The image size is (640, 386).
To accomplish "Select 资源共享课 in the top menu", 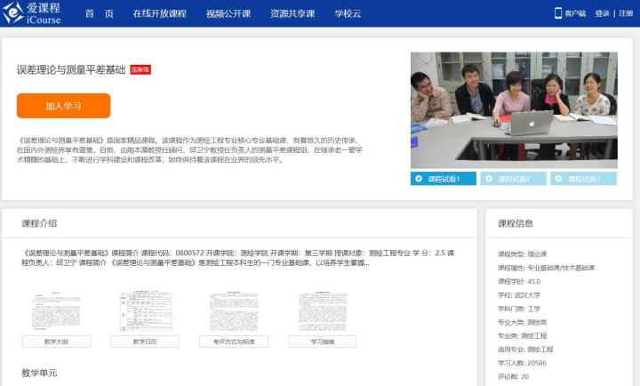I will pyautogui.click(x=292, y=13).
